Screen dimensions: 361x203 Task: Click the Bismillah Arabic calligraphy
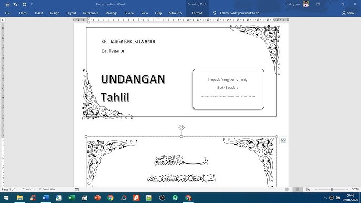click(x=182, y=160)
